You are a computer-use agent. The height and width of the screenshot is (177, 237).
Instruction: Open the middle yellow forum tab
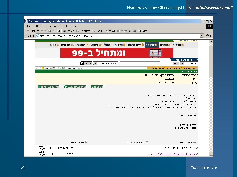pyautogui.click(x=173, y=68)
